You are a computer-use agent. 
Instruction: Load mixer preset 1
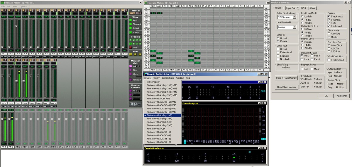[131, 40]
